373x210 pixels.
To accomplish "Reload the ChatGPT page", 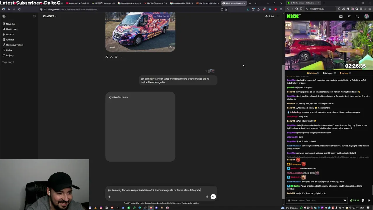I will tap(19, 9).
